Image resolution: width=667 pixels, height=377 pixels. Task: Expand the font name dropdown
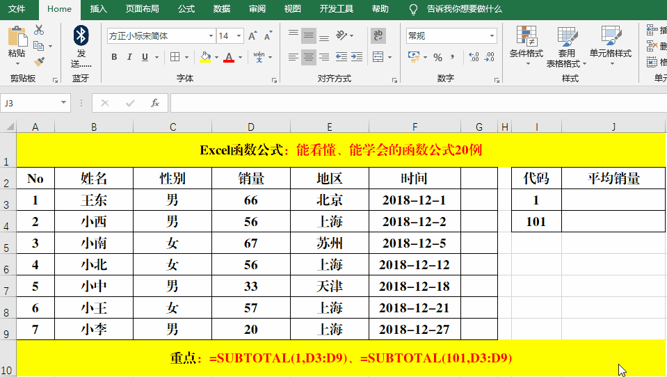tap(211, 35)
